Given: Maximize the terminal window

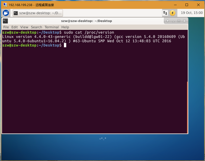Looking at the screenshot, I should tap(179, 21).
